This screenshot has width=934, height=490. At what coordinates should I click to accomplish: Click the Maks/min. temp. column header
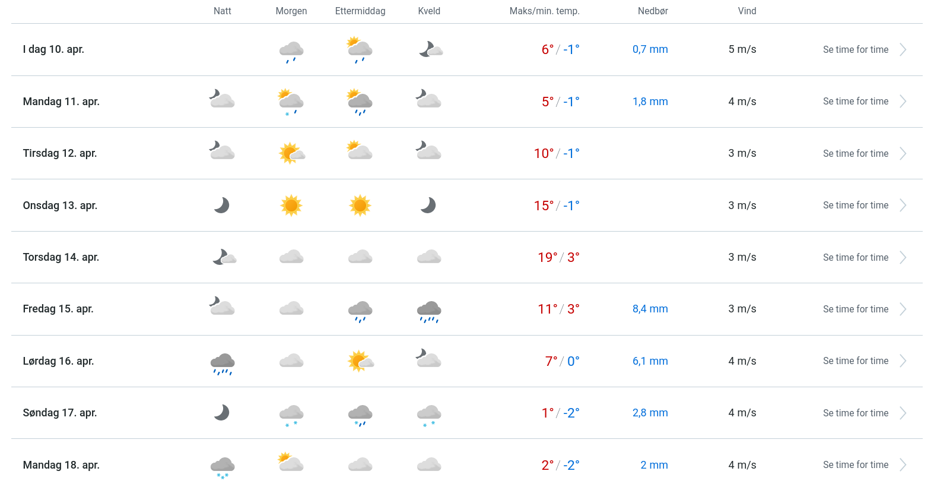(544, 11)
